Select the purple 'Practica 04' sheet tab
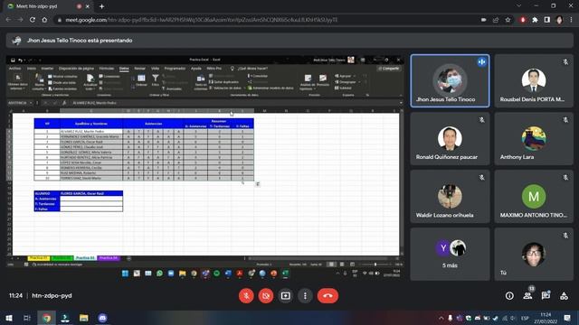Image resolution: width=579 pixels, height=325 pixels. (109, 258)
